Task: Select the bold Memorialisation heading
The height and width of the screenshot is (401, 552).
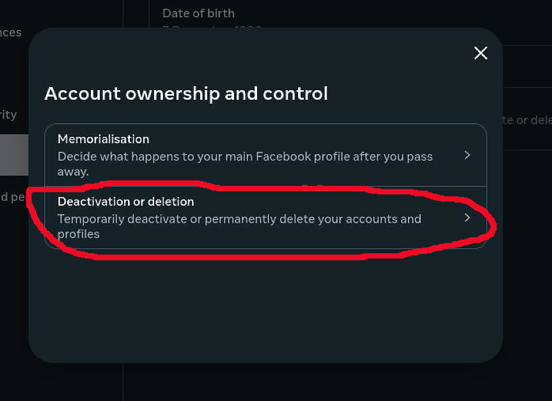Action: coord(104,139)
